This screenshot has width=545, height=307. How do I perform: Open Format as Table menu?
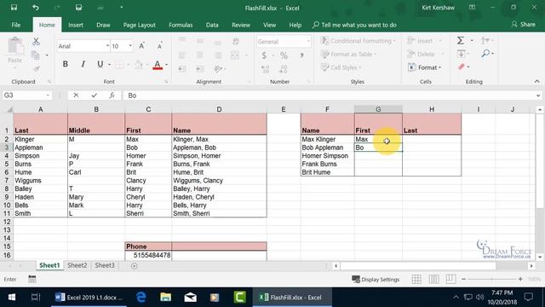348,55
